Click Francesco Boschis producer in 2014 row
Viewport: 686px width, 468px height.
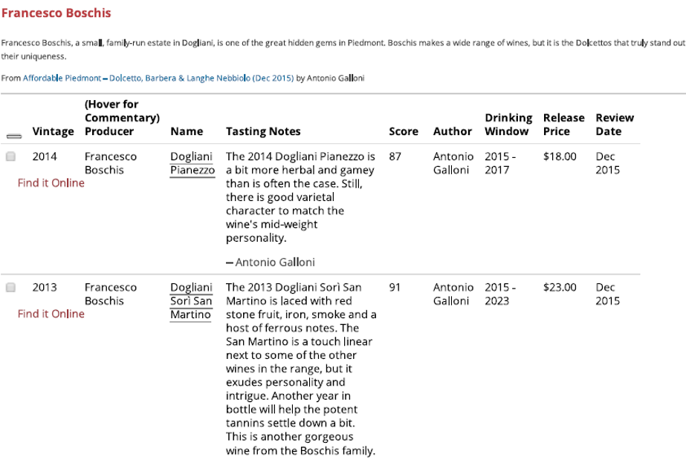[110, 163]
